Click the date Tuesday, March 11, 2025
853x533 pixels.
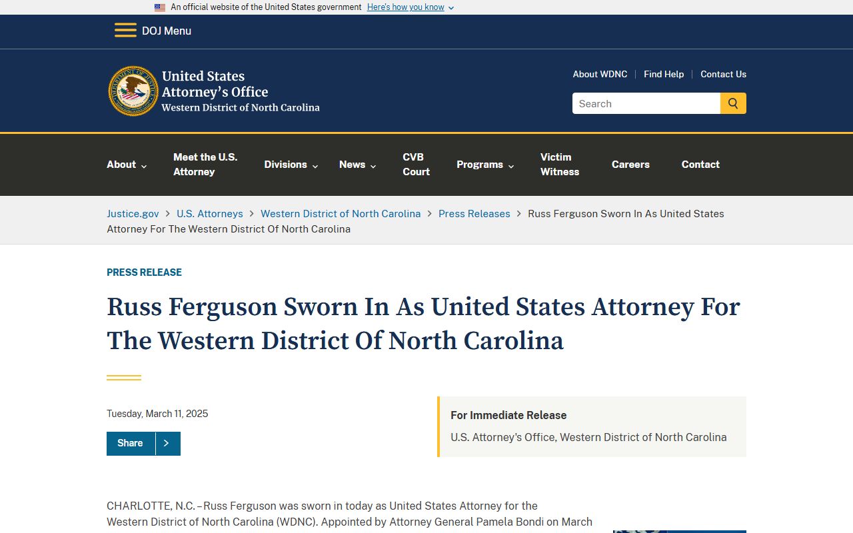pos(157,414)
